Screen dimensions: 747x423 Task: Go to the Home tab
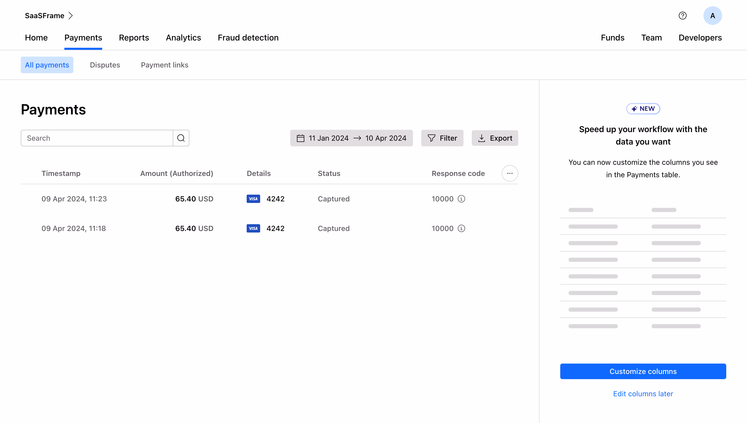(36, 38)
